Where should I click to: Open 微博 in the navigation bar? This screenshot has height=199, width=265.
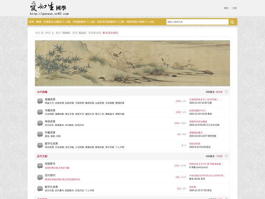(x=39, y=22)
